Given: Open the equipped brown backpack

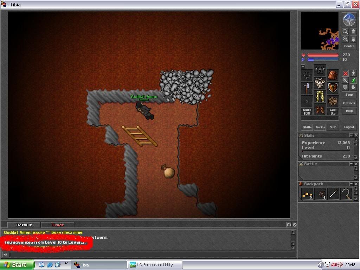Looking at the screenshot, I should (333, 75).
